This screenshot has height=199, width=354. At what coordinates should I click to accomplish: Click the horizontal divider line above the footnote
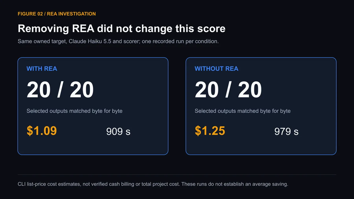(x=177, y=175)
